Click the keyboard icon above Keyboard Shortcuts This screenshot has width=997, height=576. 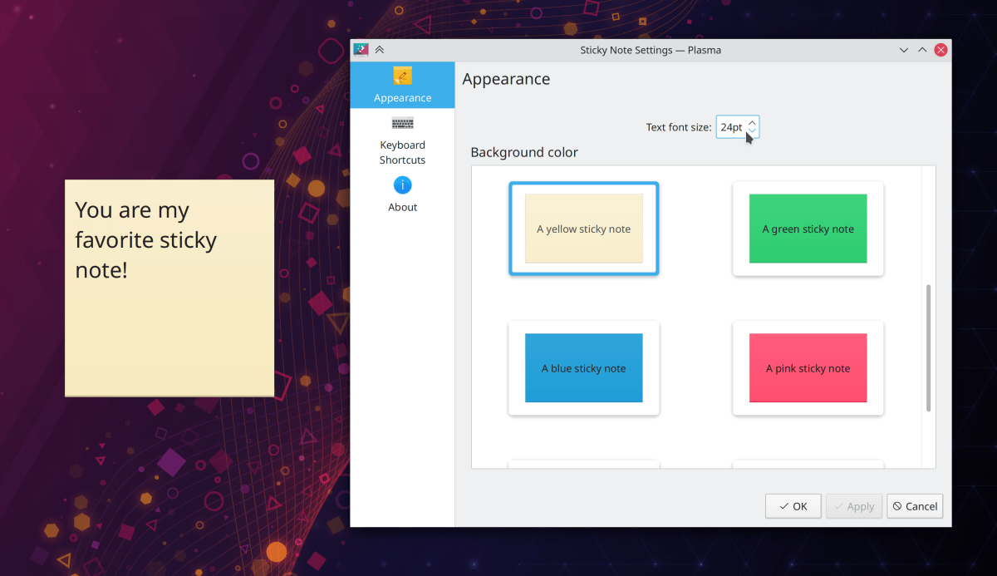[x=402, y=123]
